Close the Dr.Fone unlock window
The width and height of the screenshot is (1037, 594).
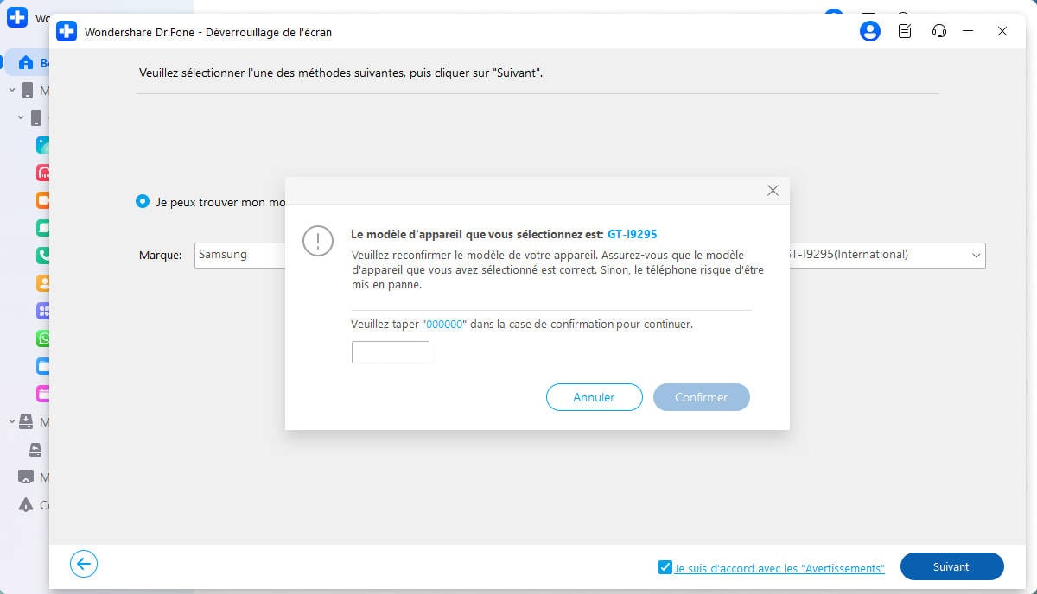1002,31
